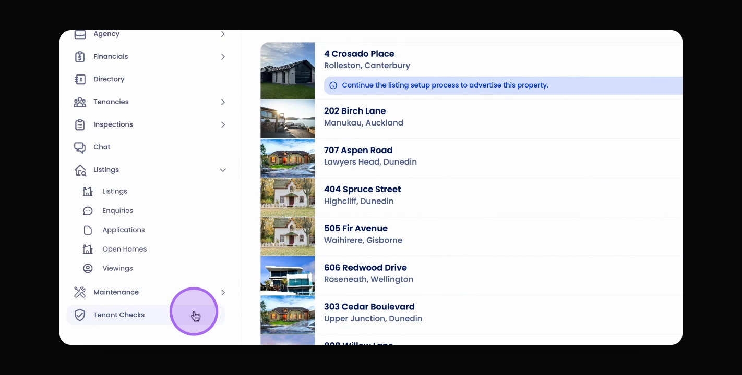Expand the Agency menu chevron

223,34
